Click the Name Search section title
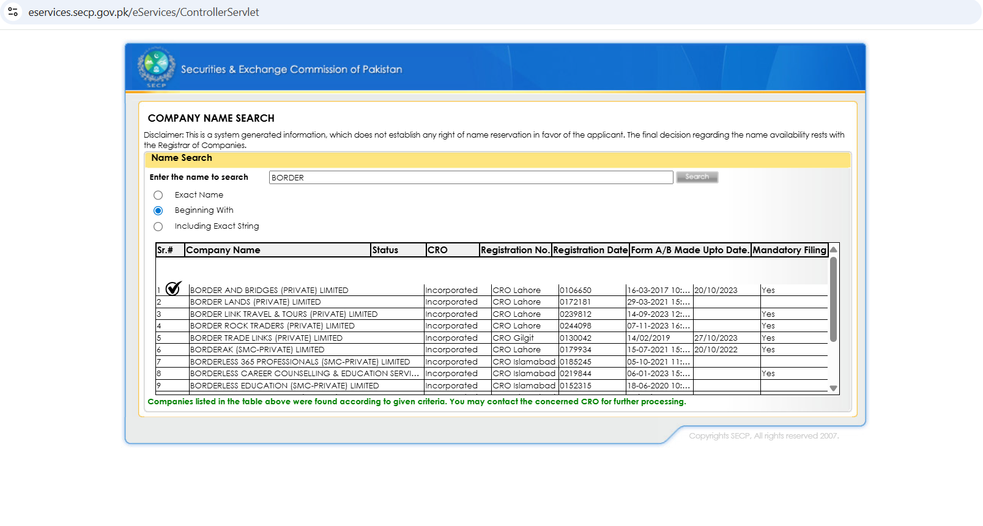Viewport: 983px width, 526px height. [x=182, y=158]
